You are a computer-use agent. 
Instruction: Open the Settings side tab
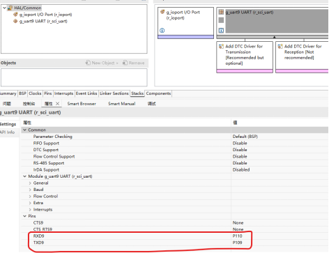pyautogui.click(x=8, y=124)
